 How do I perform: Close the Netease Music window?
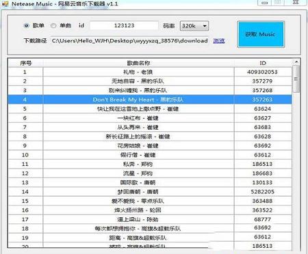296,2
